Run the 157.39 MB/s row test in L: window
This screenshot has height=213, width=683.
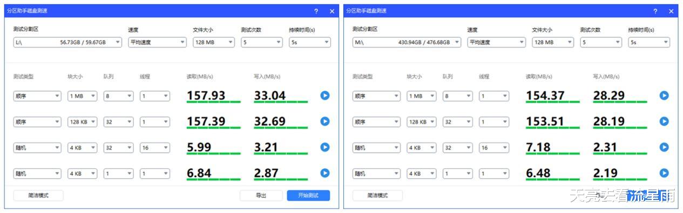(x=324, y=121)
